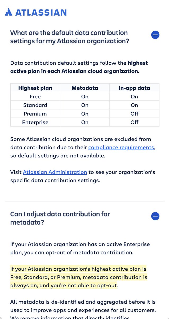This screenshot has height=319, width=169.
Task: Collapse the default data contribution settings question
Action: point(155,35)
